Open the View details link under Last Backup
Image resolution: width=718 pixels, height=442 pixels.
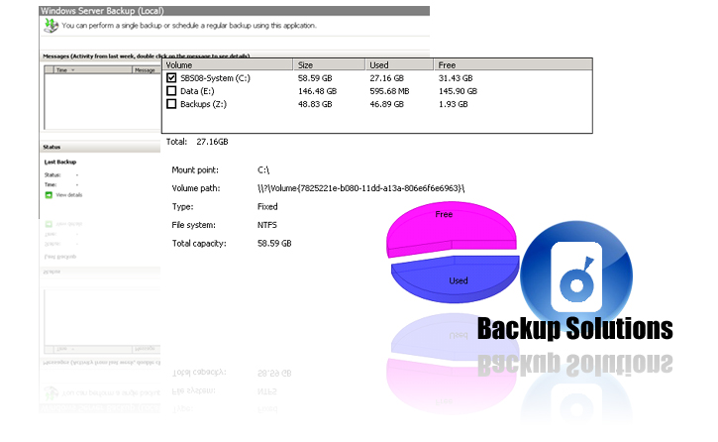[69, 195]
